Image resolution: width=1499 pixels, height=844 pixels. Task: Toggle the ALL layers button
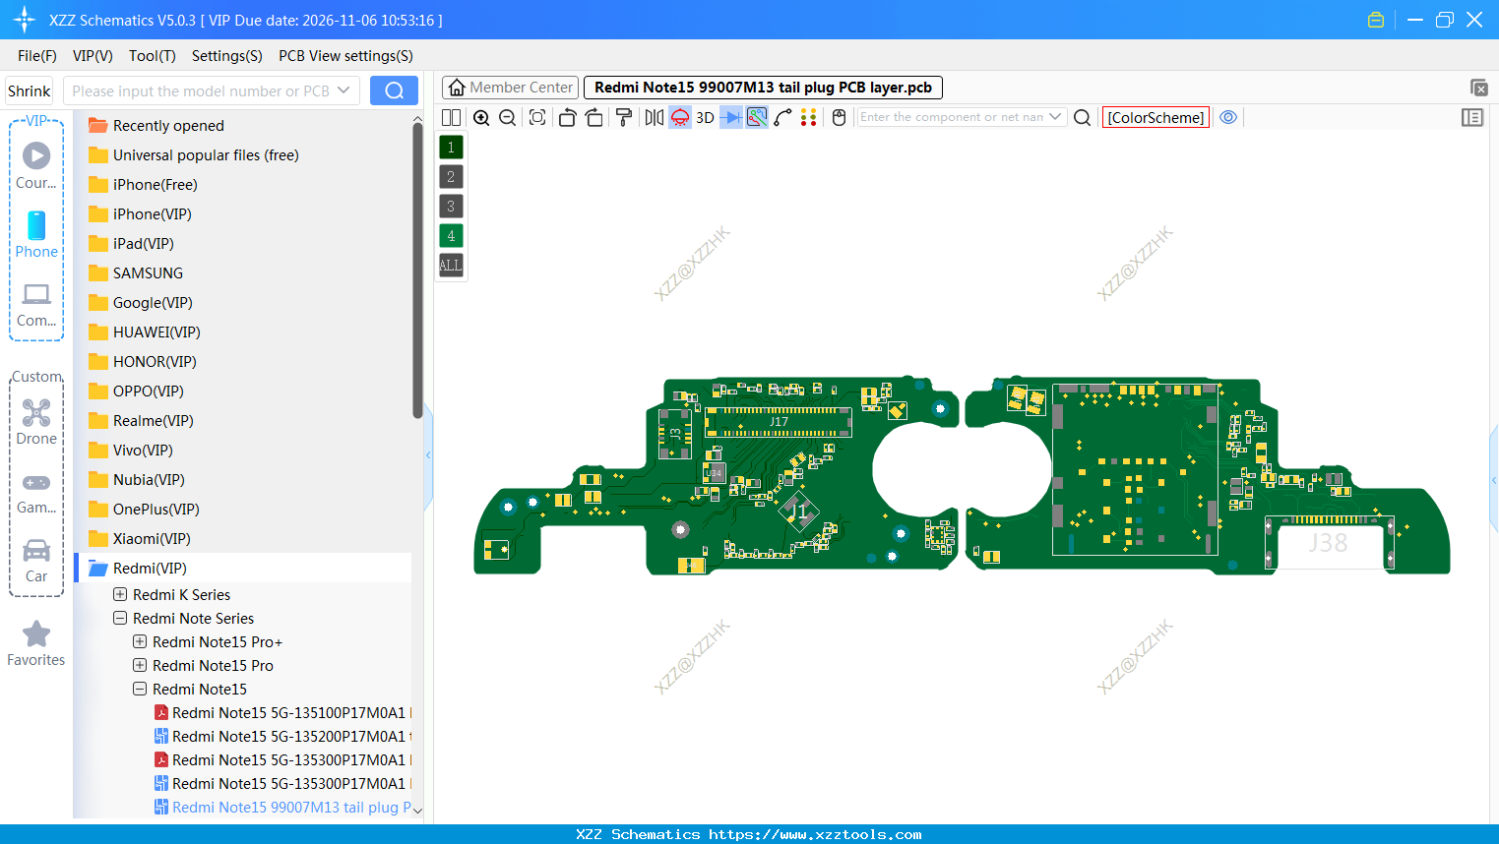tap(450, 265)
